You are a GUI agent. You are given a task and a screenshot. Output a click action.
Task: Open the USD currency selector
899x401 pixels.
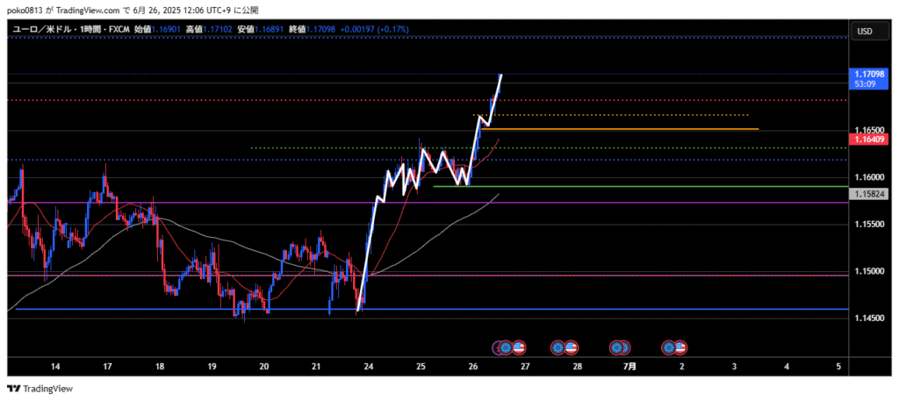click(x=863, y=31)
